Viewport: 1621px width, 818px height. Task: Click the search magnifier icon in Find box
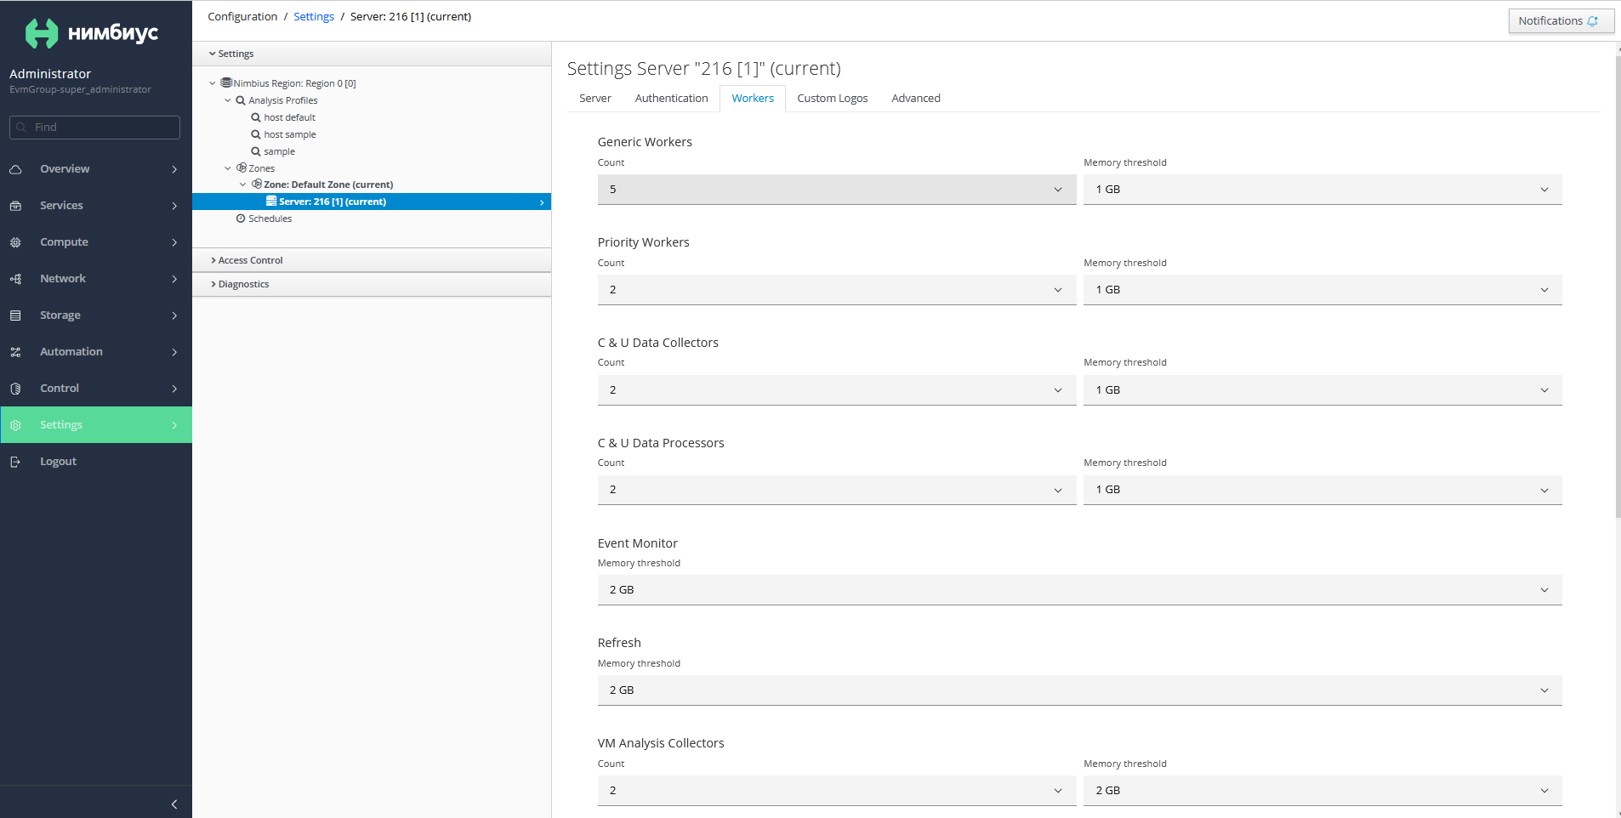click(x=22, y=128)
